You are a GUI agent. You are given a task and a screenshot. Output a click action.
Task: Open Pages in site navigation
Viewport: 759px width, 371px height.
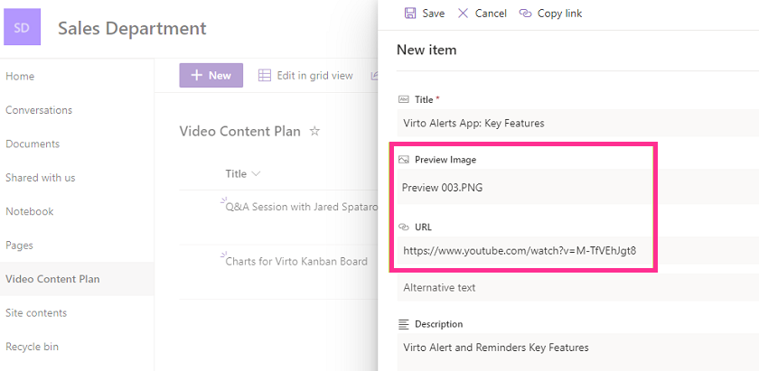[x=19, y=246]
